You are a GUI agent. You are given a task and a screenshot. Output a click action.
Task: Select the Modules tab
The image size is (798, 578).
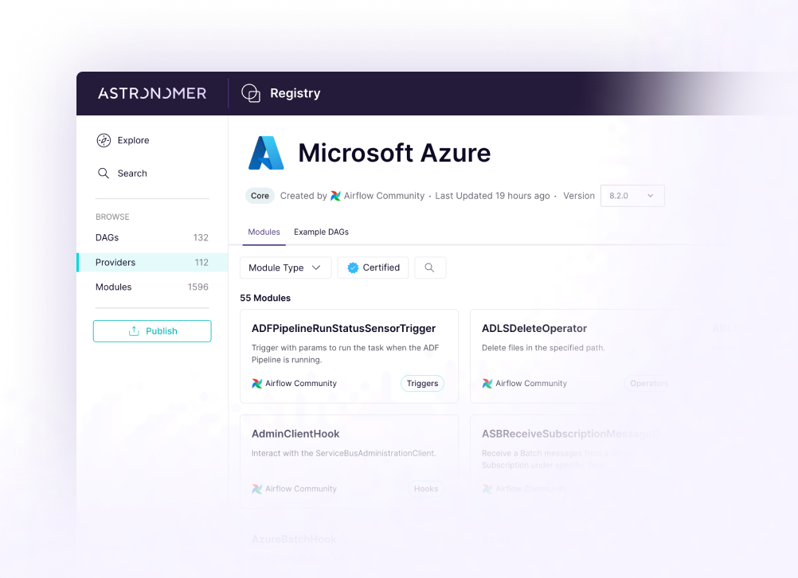[264, 232]
